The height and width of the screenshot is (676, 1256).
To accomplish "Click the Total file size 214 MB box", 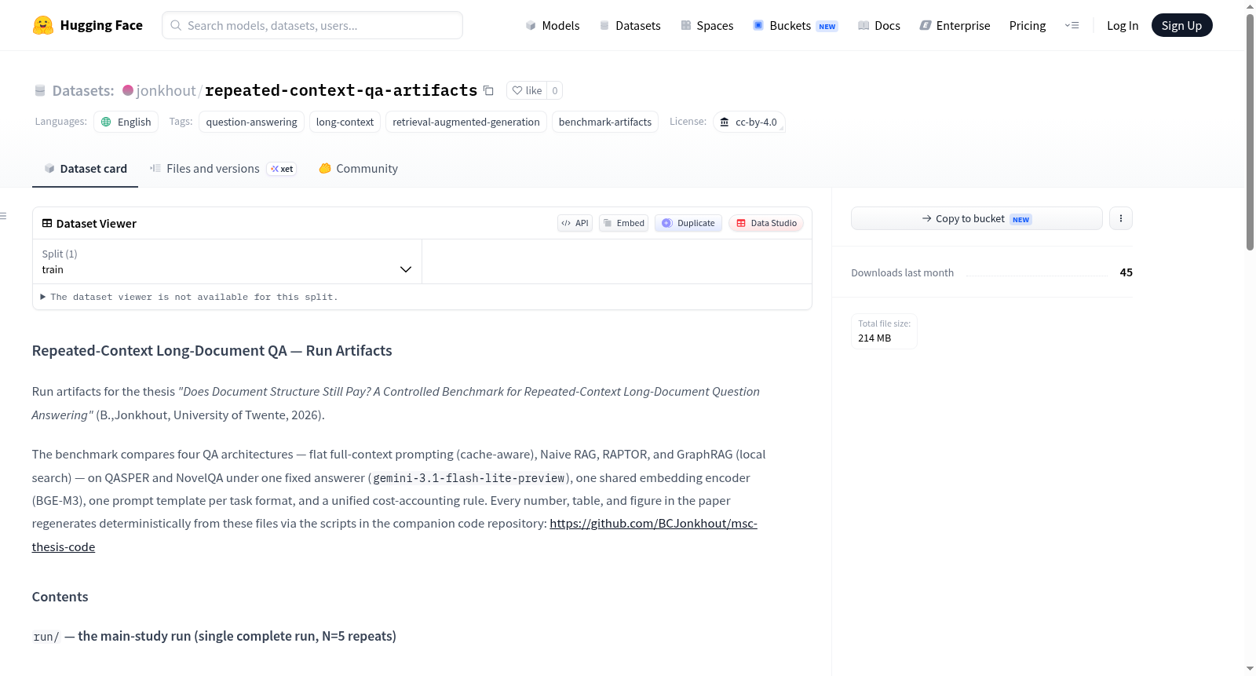I will 884,331.
